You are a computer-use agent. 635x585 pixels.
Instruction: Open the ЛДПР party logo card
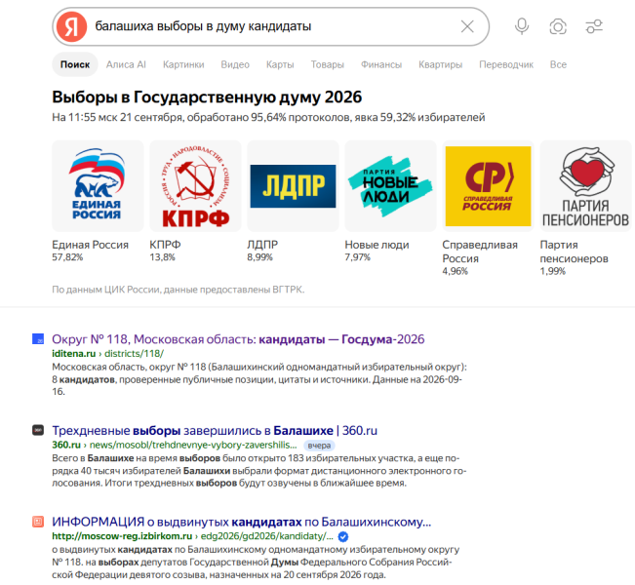pos(293,186)
